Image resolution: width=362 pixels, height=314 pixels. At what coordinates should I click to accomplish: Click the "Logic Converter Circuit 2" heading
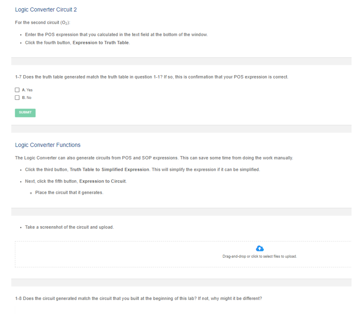(x=46, y=9)
